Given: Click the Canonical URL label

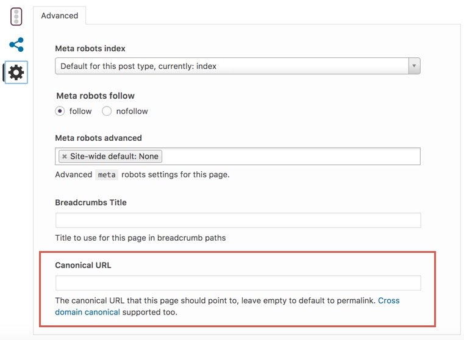Looking at the screenshot, I should coord(83,265).
